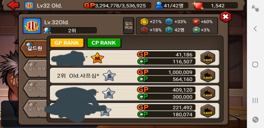Tap the red gem +60% buff icon
The height and width of the screenshot is (128, 264).
[196, 22]
